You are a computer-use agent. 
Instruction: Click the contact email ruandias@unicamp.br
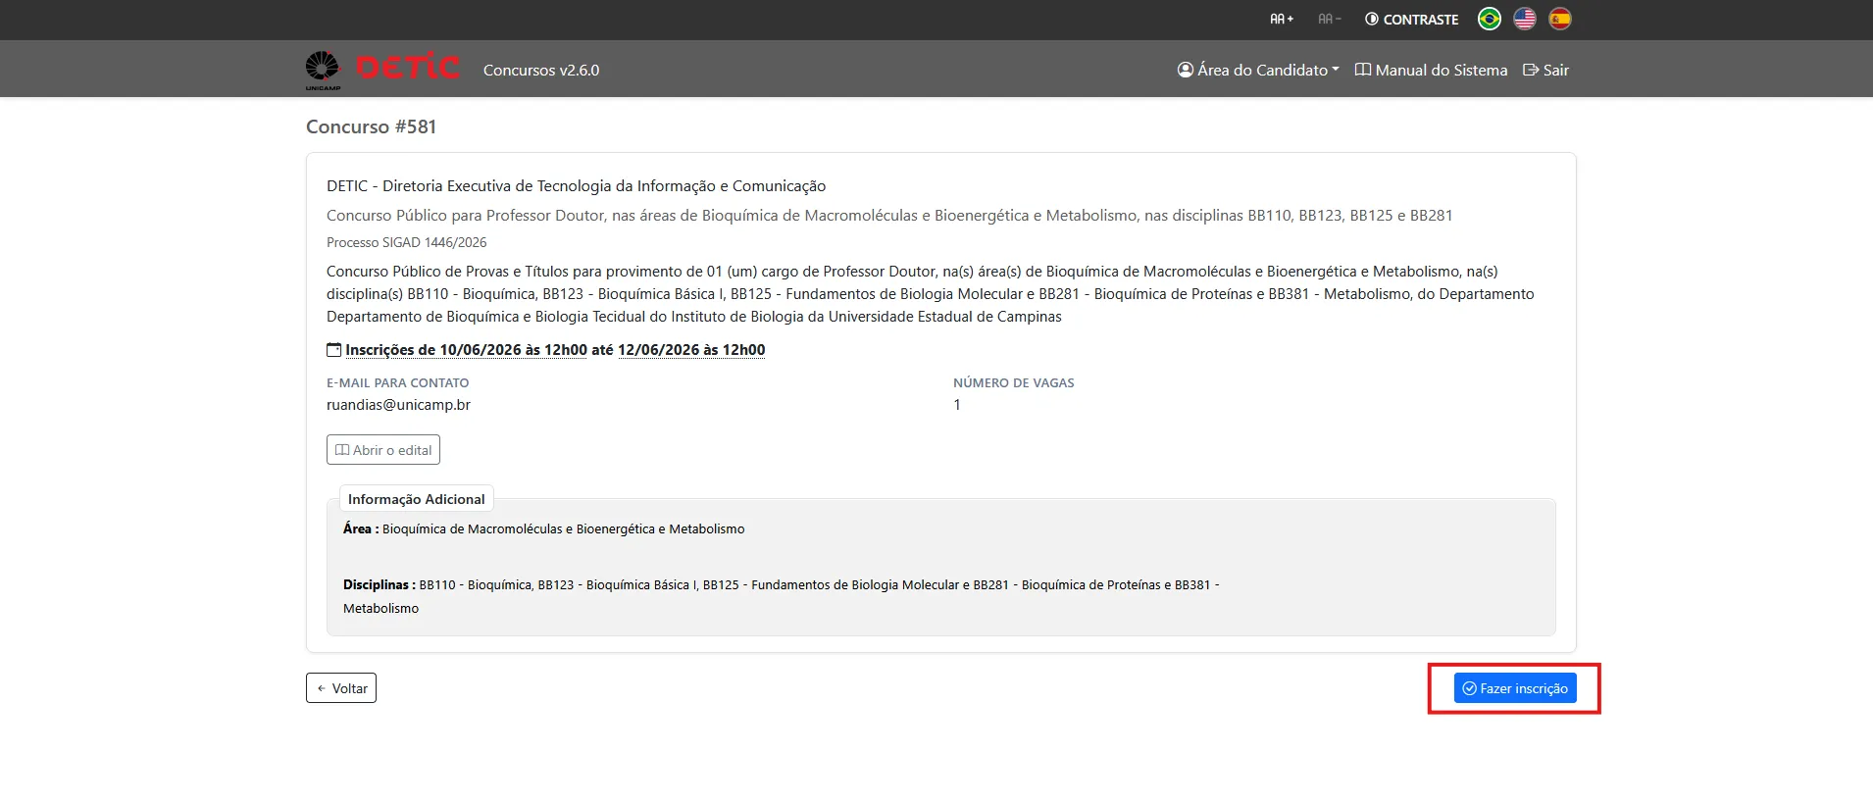[x=398, y=405]
